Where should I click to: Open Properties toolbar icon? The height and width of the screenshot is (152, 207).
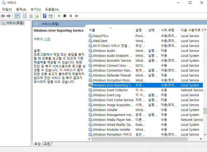(25, 16)
